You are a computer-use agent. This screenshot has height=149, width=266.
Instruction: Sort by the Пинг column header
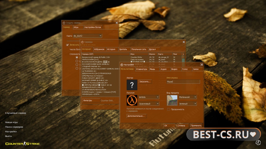(177, 54)
